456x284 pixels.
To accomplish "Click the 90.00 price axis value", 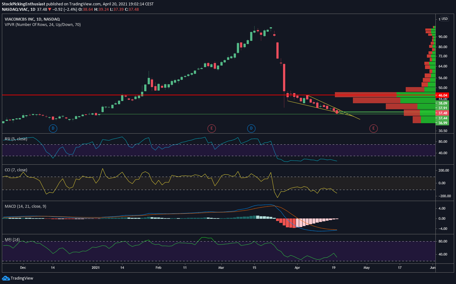I will point(443,37).
